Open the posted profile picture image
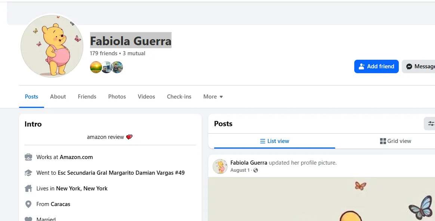 [x=321, y=199]
